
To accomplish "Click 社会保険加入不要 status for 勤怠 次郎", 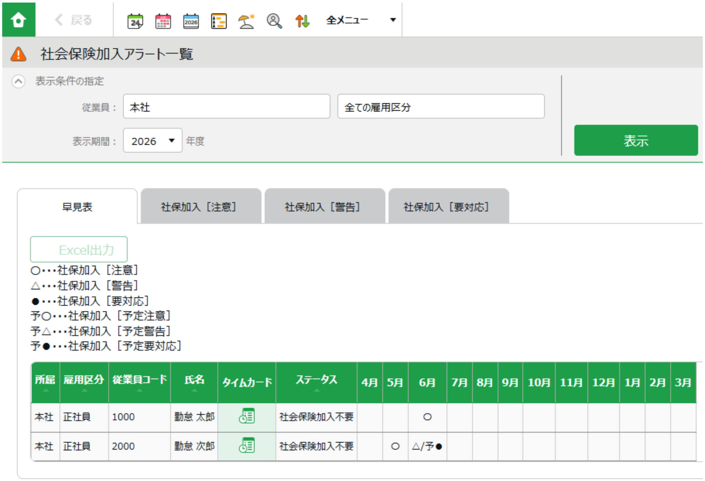I will click(x=316, y=446).
